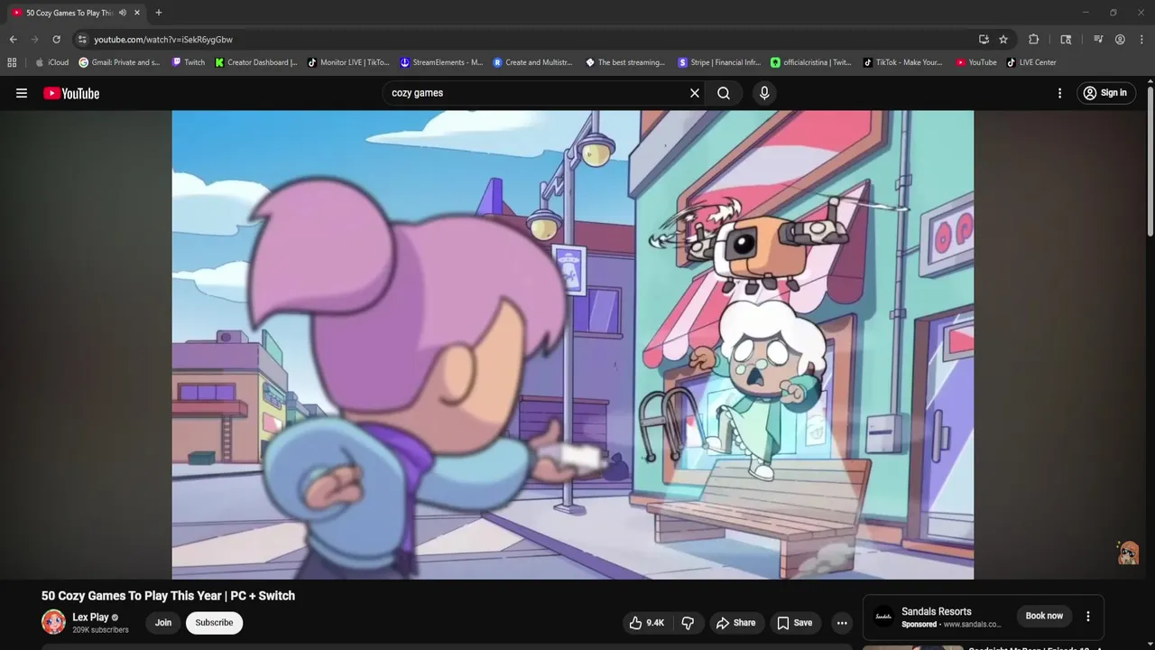Open YouTube bookmark in bookmarks bar
Image resolution: width=1155 pixels, height=650 pixels.
(976, 62)
